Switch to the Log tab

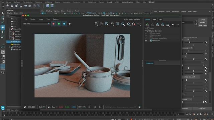point(160,19)
